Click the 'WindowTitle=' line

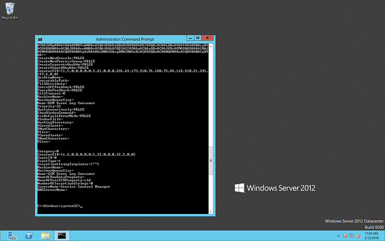tap(50, 119)
